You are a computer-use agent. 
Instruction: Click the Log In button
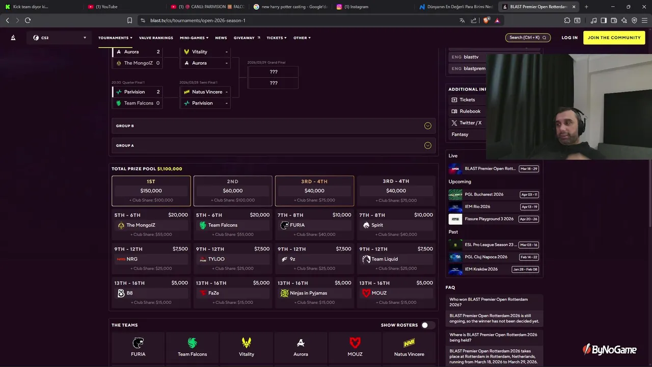569,38
